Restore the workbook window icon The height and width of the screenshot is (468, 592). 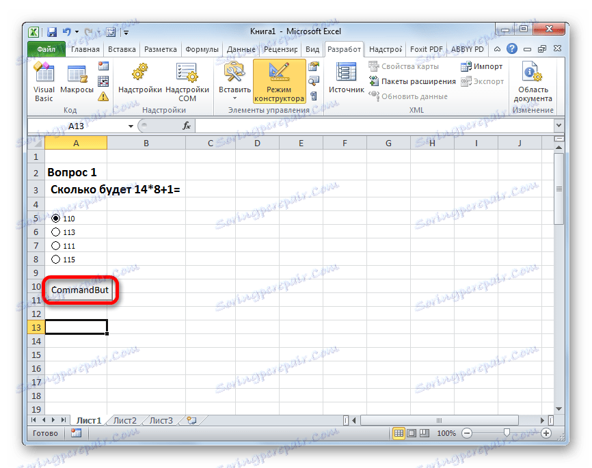[x=542, y=49]
